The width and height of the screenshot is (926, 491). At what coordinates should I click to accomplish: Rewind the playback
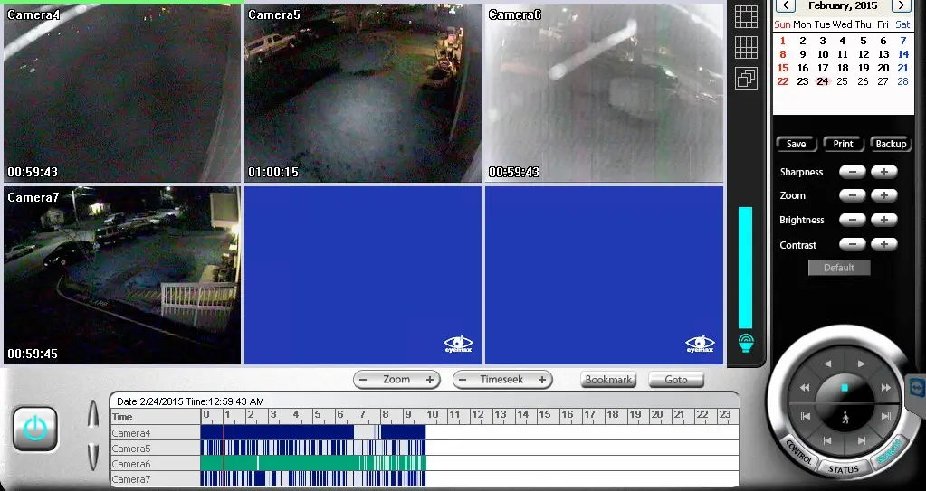click(x=805, y=388)
